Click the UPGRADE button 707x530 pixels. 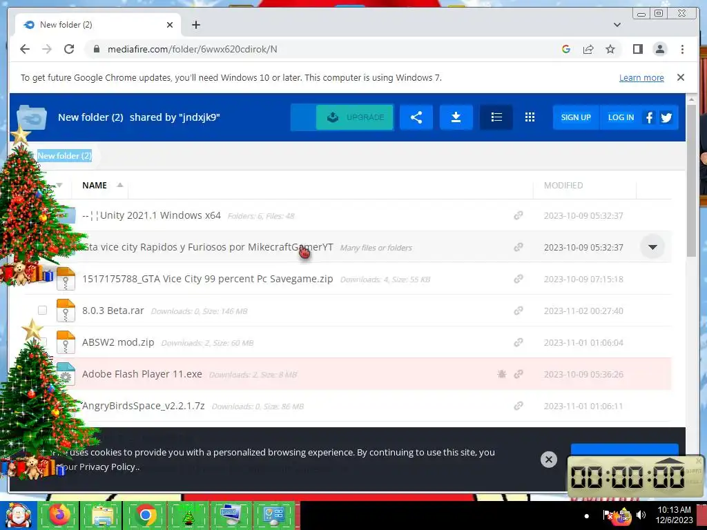(354, 117)
